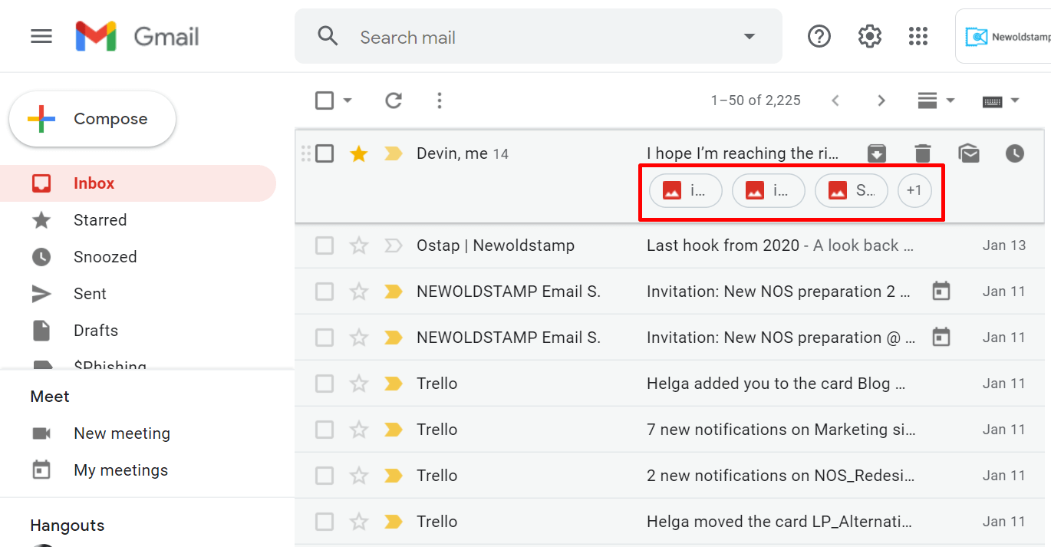Viewport: 1051px width, 547px height.
Task: Open the Google apps grid icon
Action: pyautogui.click(x=918, y=36)
